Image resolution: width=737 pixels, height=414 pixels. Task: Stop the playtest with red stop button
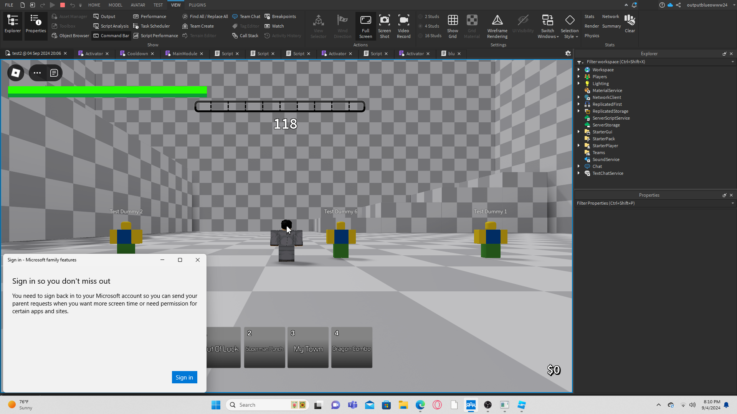(x=63, y=5)
